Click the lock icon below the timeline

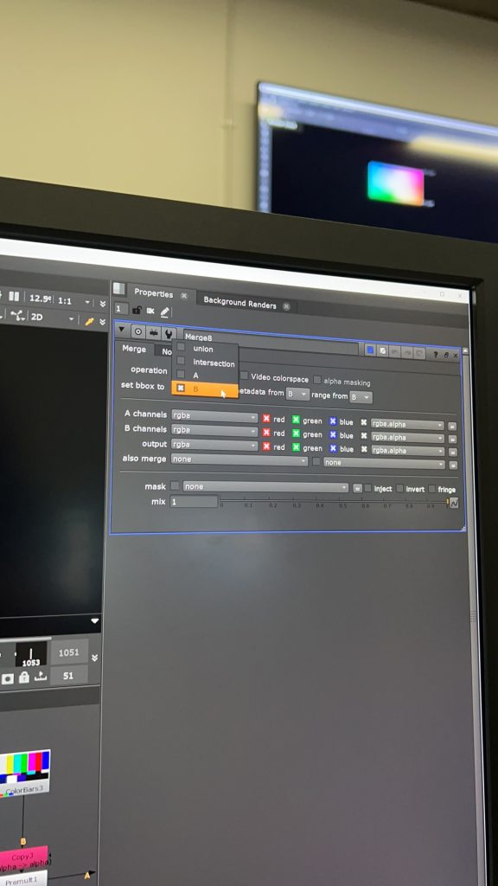tap(23, 677)
